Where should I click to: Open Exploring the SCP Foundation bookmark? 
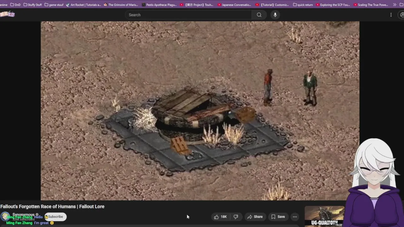click(x=333, y=5)
